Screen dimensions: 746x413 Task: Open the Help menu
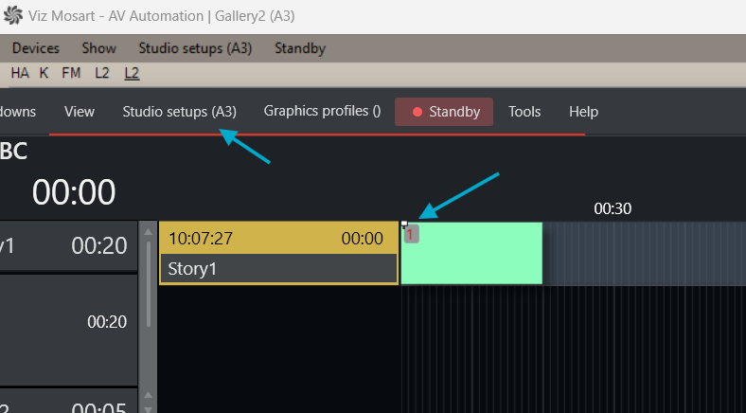583,112
